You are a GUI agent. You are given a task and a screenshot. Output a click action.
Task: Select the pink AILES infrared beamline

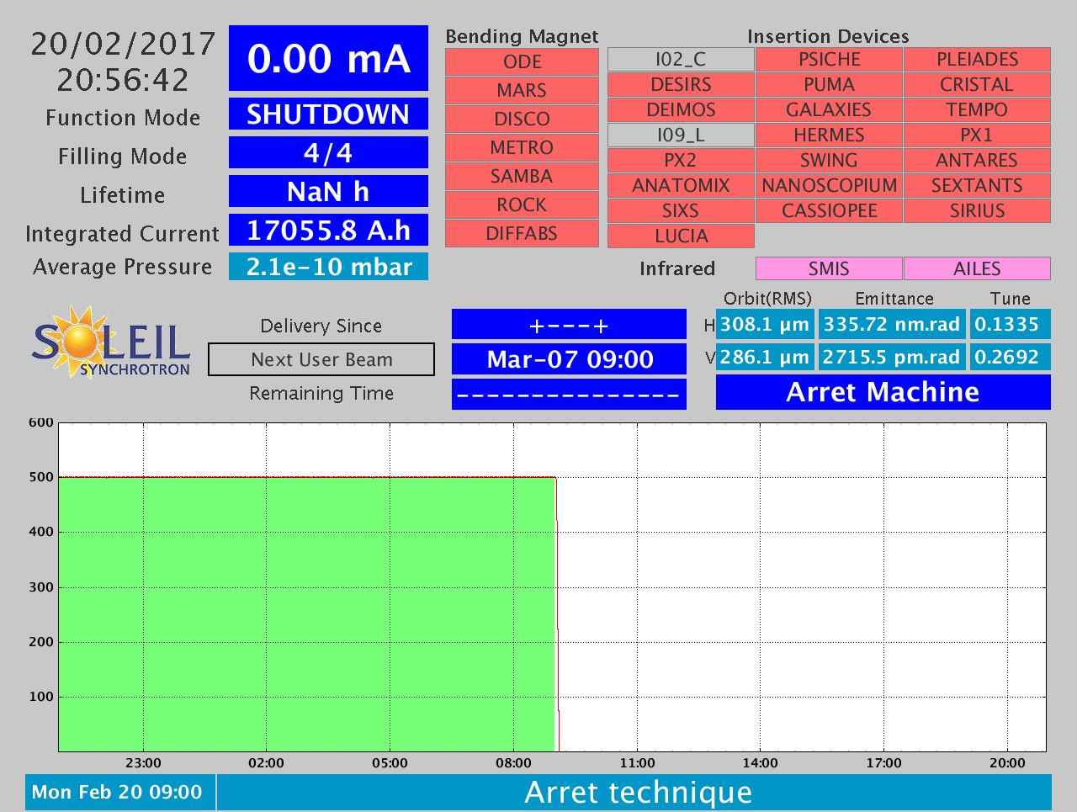click(977, 268)
